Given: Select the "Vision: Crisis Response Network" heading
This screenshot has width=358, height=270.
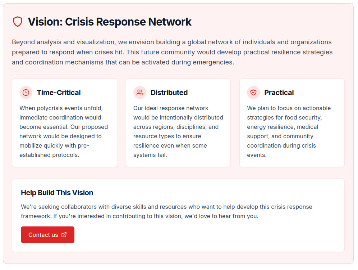Looking at the screenshot, I should pos(110,22).
